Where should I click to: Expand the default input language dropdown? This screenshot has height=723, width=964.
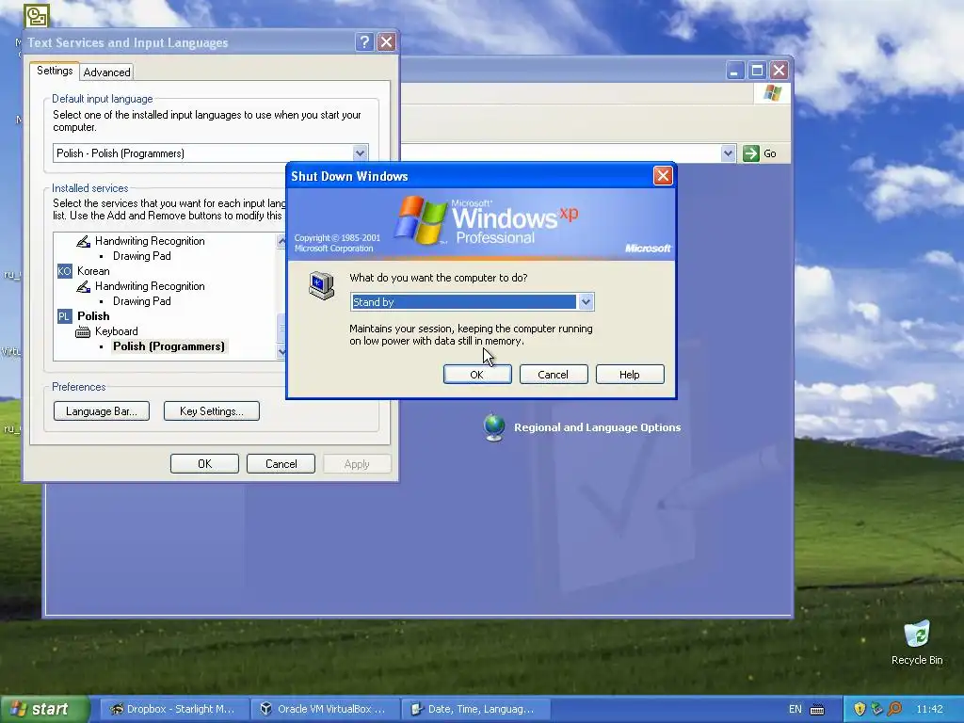click(361, 153)
